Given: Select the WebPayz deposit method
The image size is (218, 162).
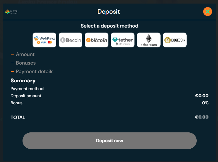Looking at the screenshot, I should (44, 40).
